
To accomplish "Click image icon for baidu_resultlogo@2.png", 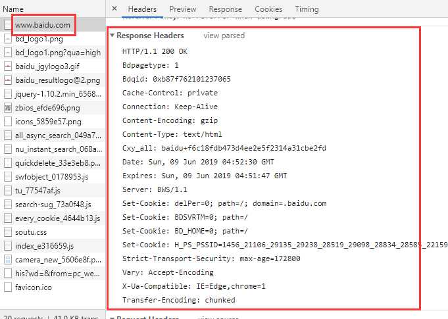I will pos(8,80).
